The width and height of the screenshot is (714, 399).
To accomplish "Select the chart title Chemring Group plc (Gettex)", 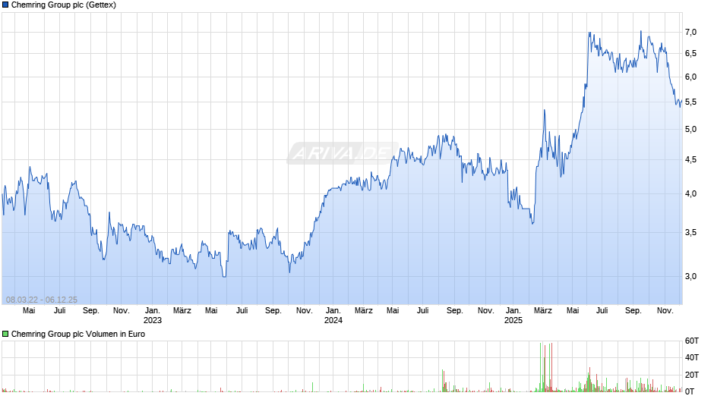I will coord(64,5).
